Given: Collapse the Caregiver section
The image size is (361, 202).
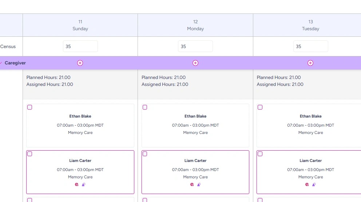Looking at the screenshot, I should (x=1, y=63).
